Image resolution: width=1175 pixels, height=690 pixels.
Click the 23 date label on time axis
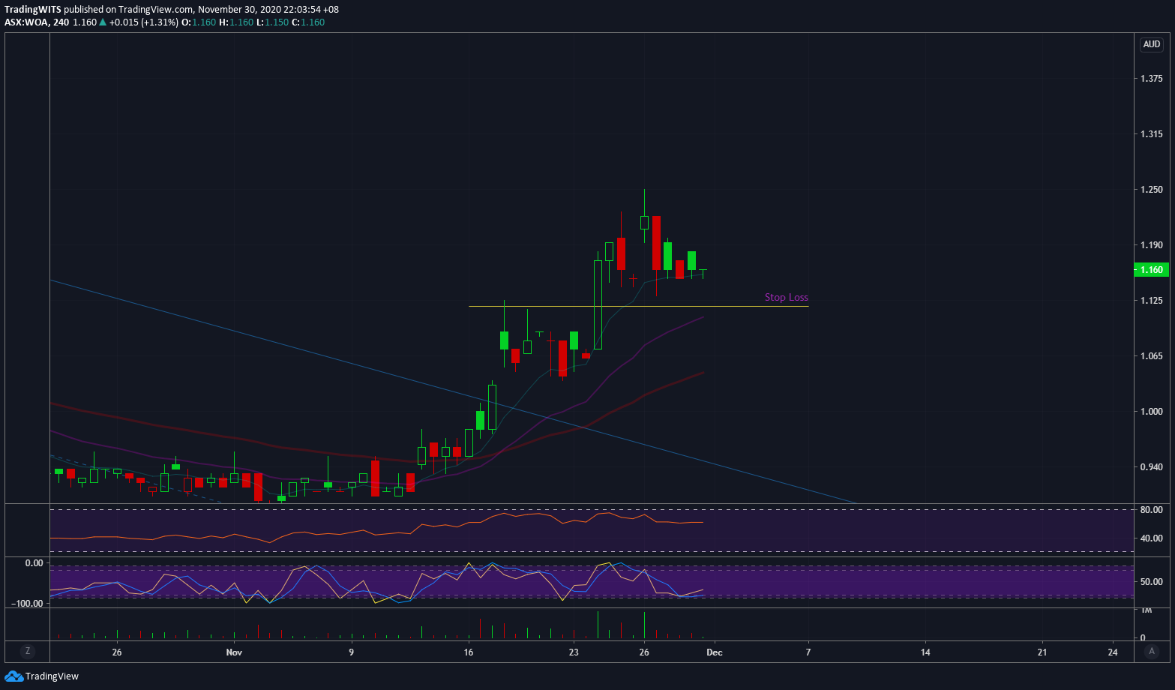574,652
